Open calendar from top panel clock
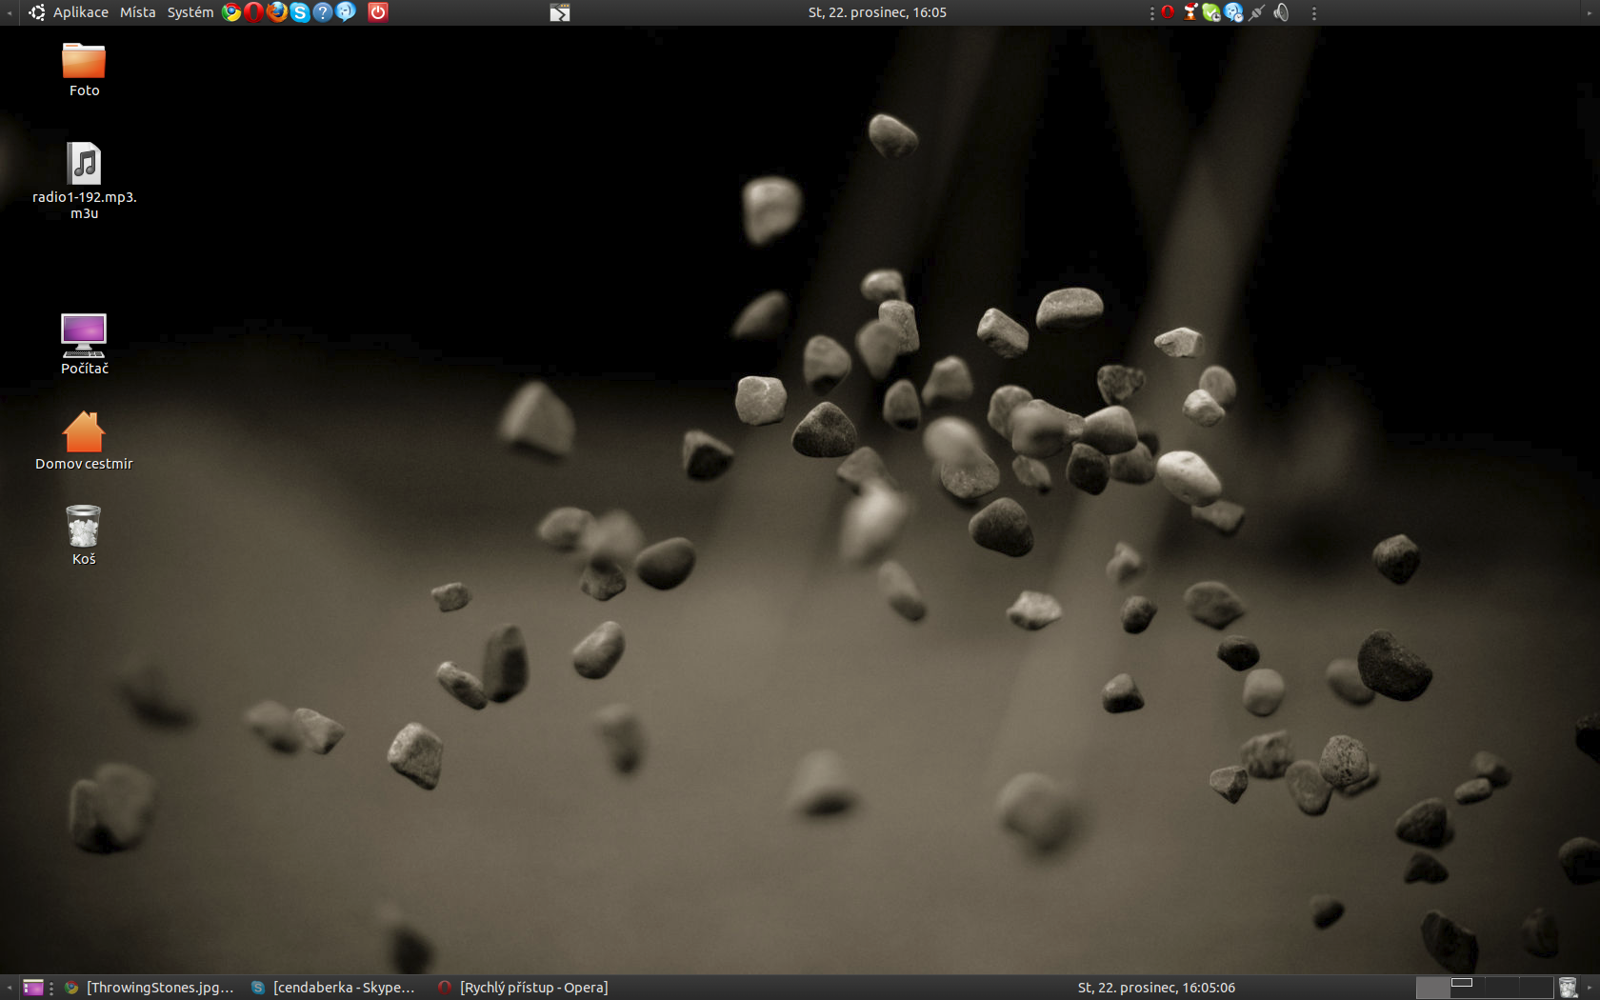Image resolution: width=1600 pixels, height=1000 pixels. tap(877, 12)
